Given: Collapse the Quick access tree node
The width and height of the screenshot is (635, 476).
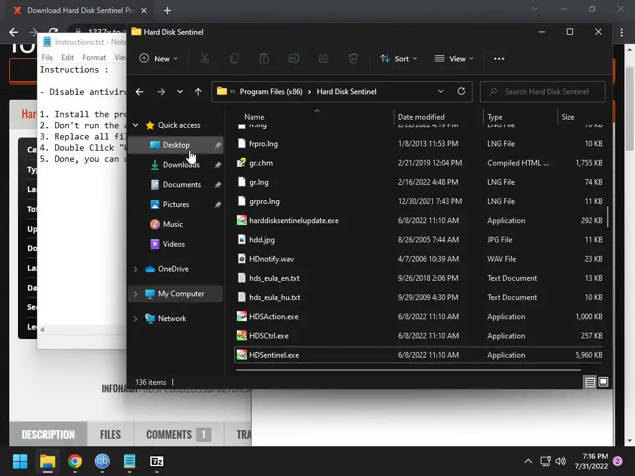Looking at the screenshot, I should [x=136, y=125].
